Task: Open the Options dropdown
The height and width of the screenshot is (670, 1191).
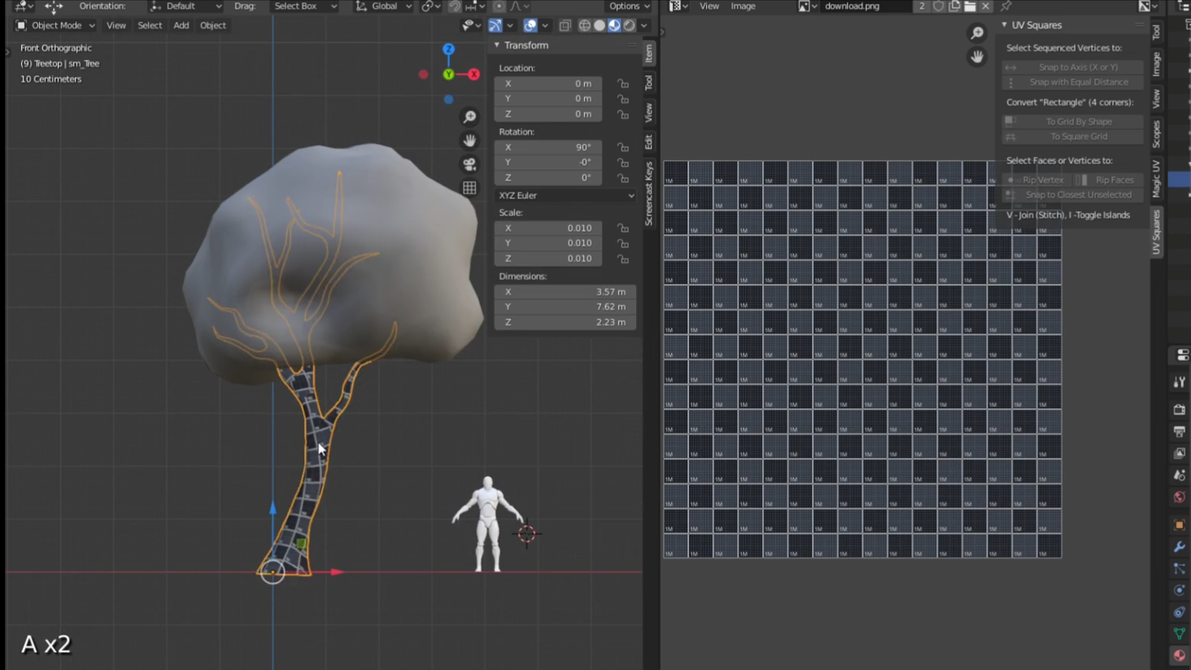Action: pyautogui.click(x=630, y=7)
